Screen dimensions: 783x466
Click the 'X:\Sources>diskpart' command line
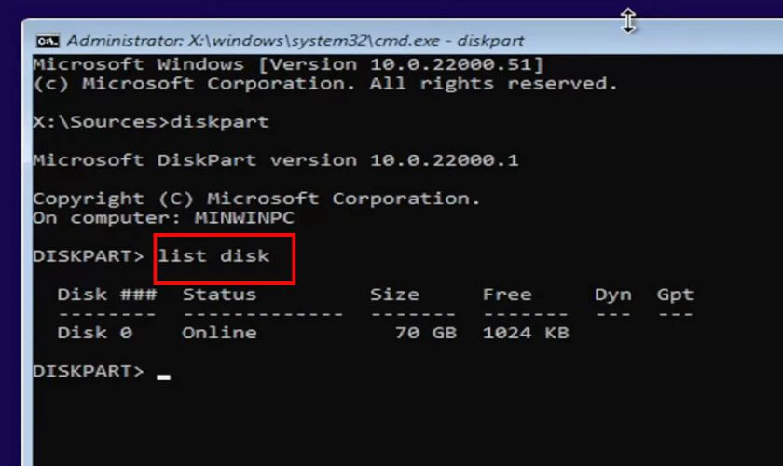(x=151, y=122)
